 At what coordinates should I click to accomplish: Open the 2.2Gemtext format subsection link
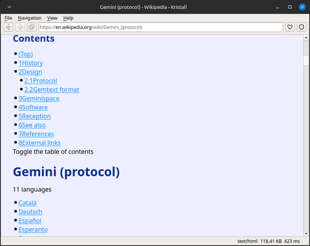click(x=52, y=90)
